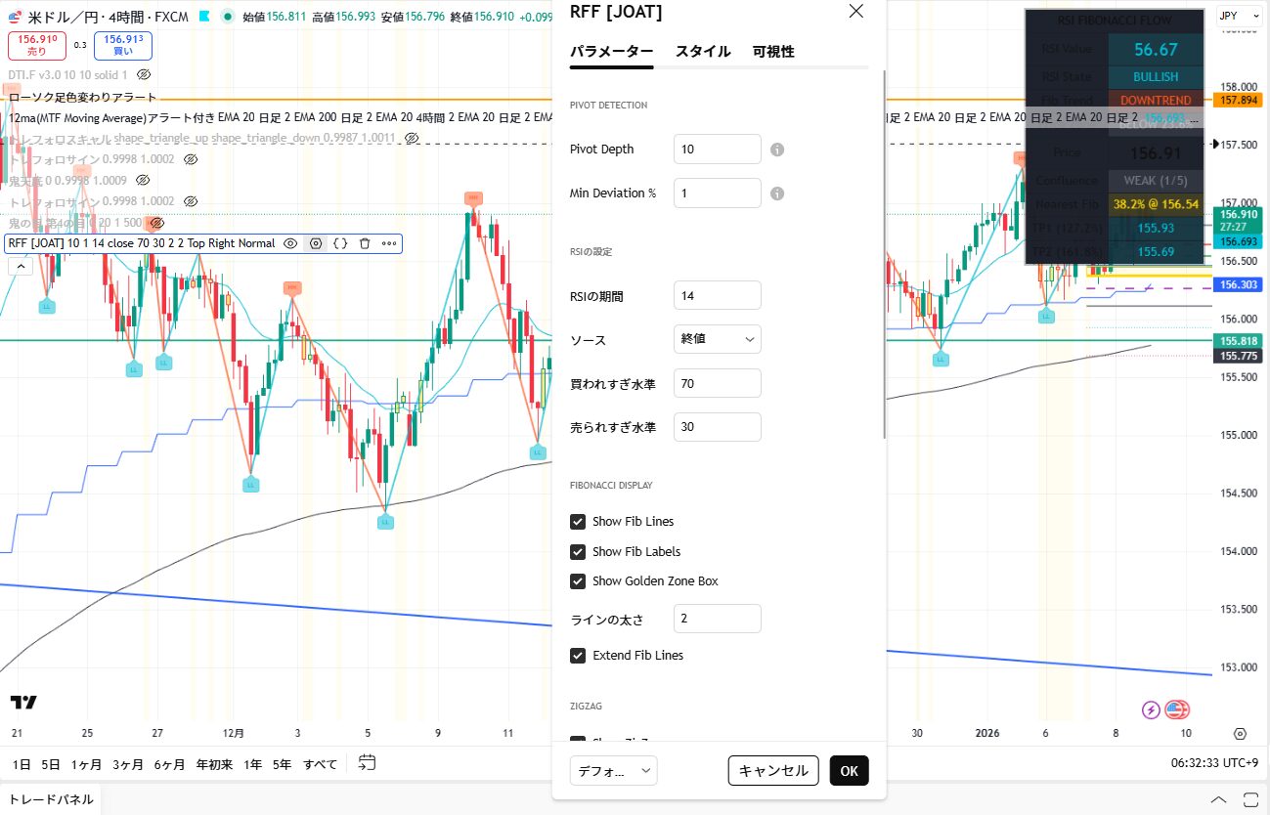The height and width of the screenshot is (815, 1270).
Task: Click the Pivot Depth info icon
Action: coord(777,150)
